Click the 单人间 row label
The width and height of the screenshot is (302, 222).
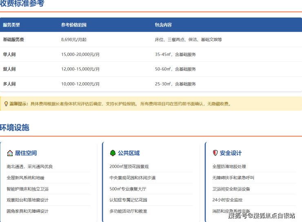pyautogui.click(x=9, y=55)
